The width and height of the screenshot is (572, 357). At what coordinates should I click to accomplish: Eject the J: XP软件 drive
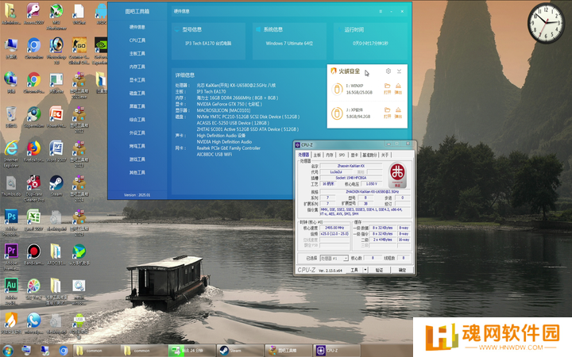click(x=398, y=112)
